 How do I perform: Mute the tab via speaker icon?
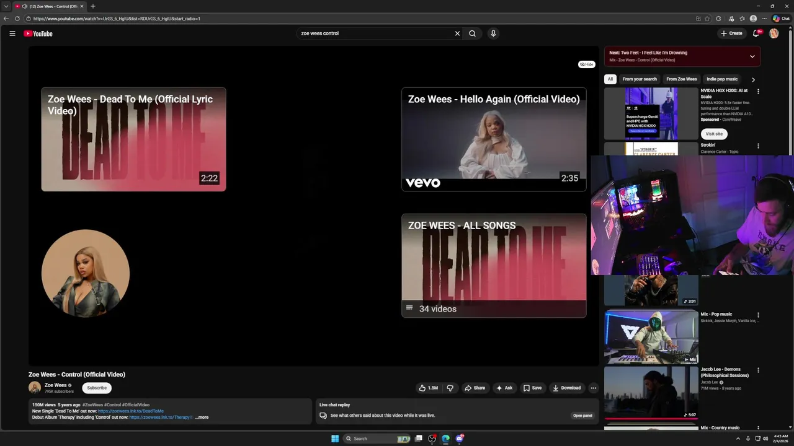[24, 6]
